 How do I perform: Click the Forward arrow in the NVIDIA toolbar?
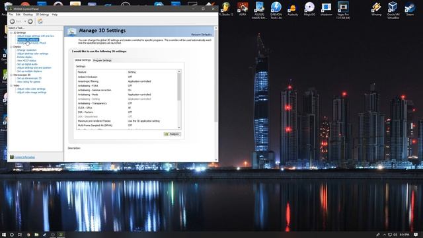pyautogui.click(x=30, y=21)
